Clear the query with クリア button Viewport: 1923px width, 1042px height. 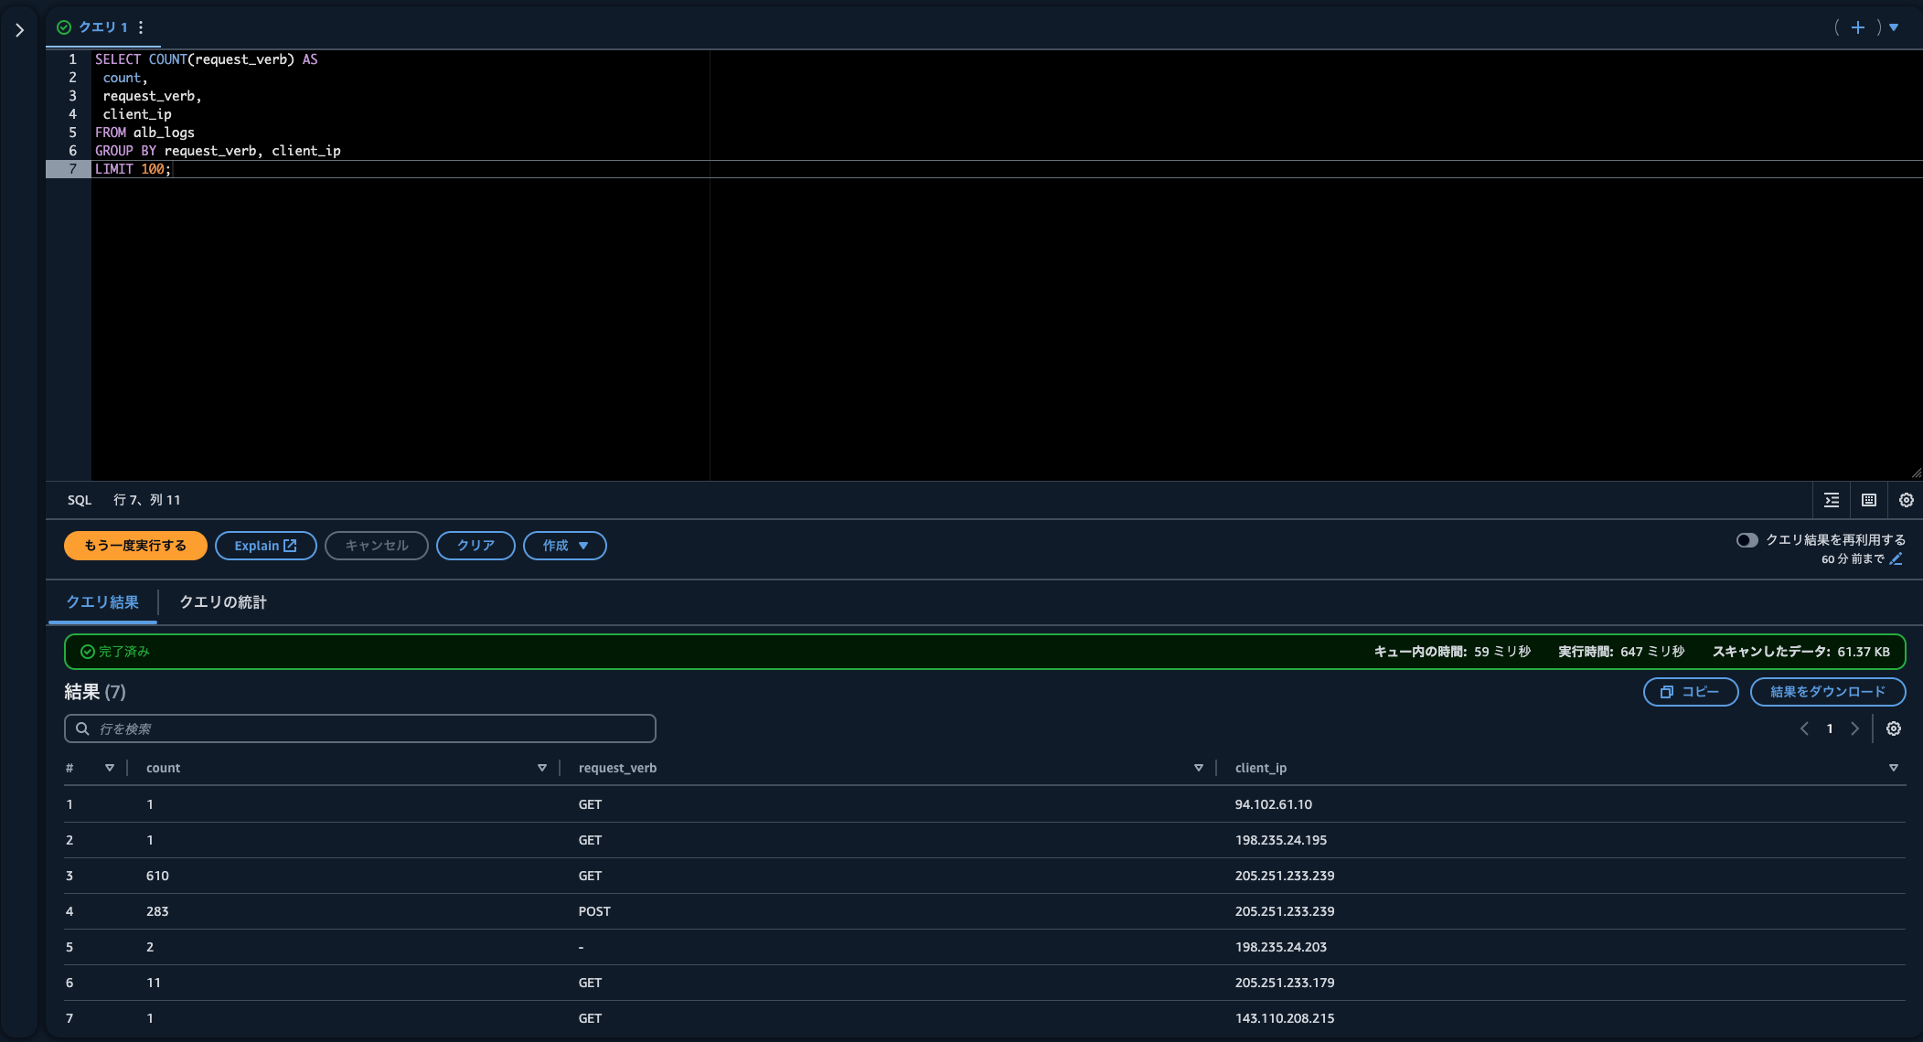tap(475, 546)
